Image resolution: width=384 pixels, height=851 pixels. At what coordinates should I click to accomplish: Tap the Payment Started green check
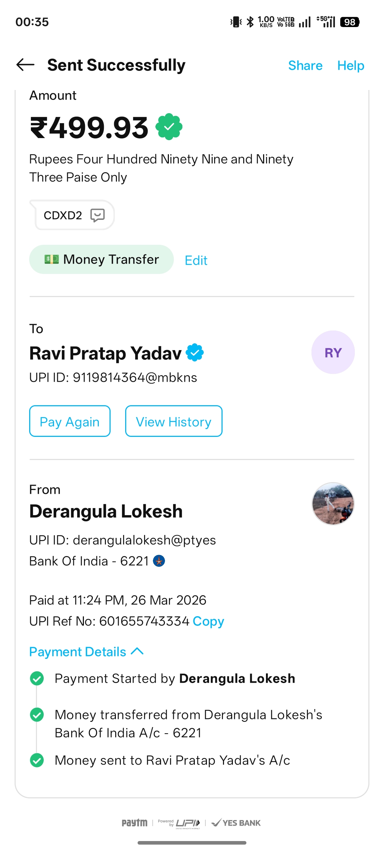pyautogui.click(x=37, y=678)
